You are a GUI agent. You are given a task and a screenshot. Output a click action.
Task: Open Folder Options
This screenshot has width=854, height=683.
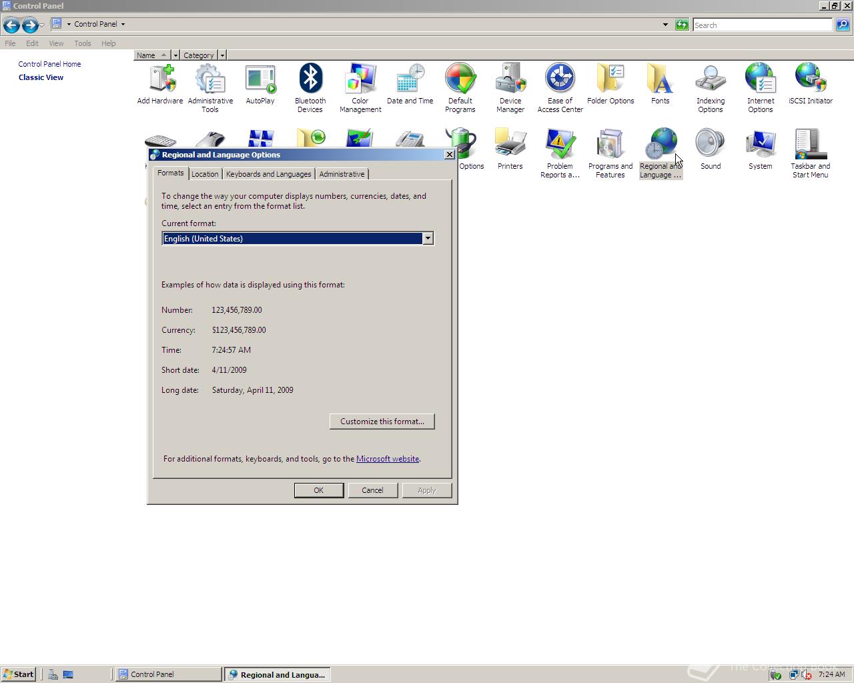pos(610,84)
